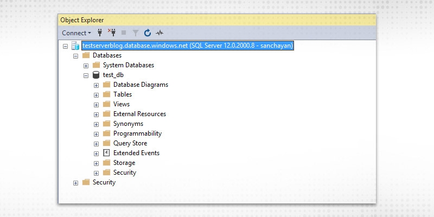Image resolution: width=434 pixels, height=217 pixels.
Task: Click the Programmability folder icon
Action: 106,133
